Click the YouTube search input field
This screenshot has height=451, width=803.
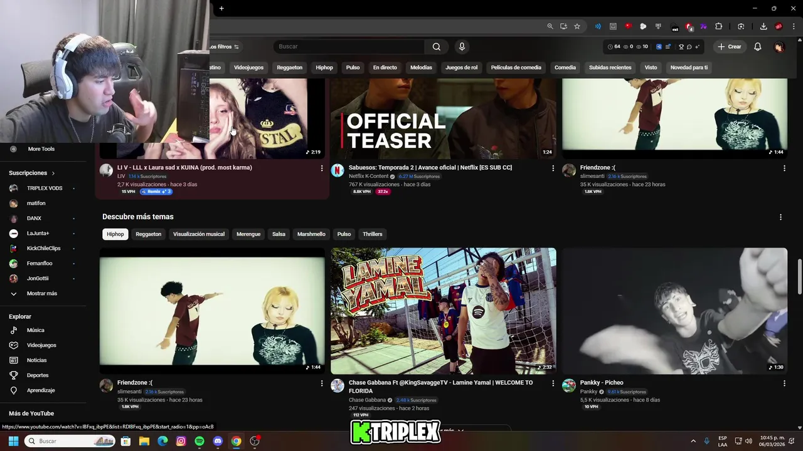(x=349, y=46)
